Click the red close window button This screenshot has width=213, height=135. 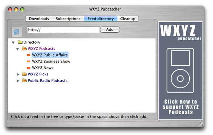10,9
